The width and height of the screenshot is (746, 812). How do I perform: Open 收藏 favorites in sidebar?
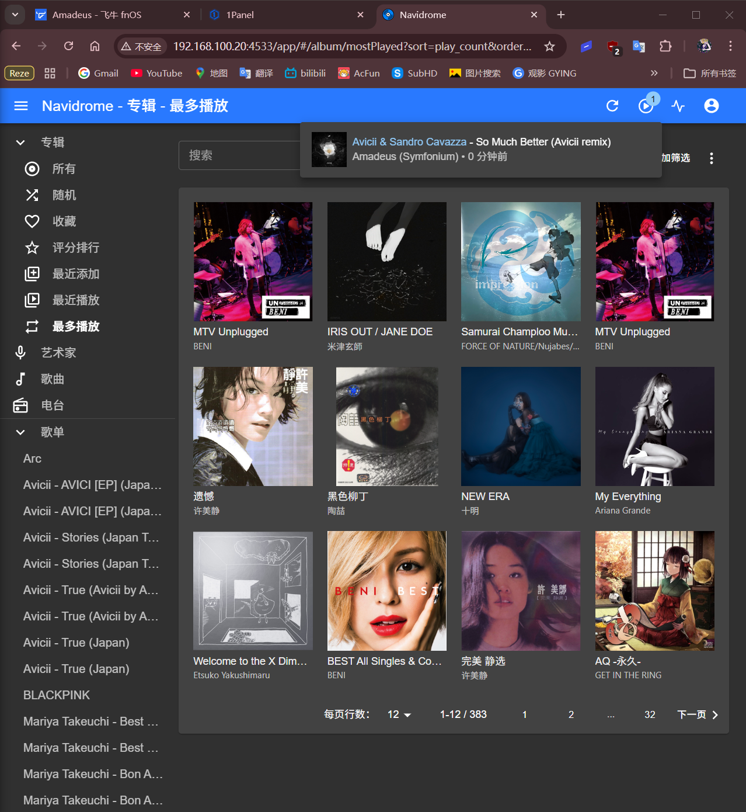click(x=64, y=221)
